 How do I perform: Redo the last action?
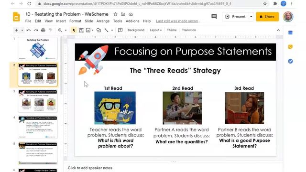pyautogui.click(x=36, y=30)
